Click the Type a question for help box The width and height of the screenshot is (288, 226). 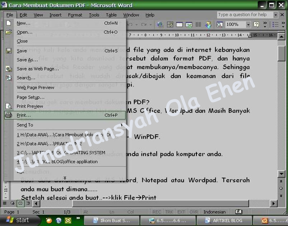pyautogui.click(x=245, y=15)
